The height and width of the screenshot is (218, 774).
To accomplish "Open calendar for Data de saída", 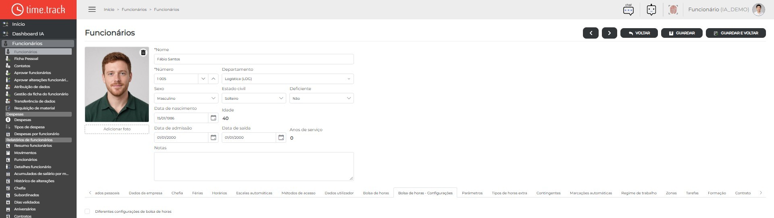I will point(281,138).
